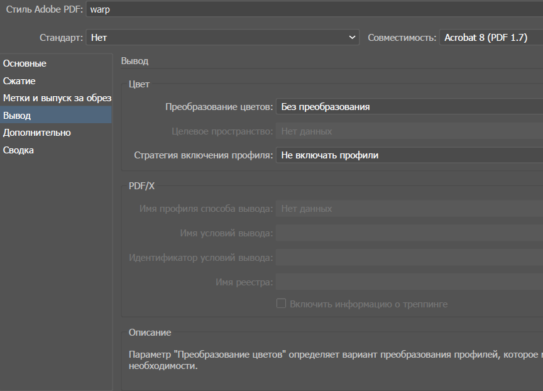
Task: Focus the Идентификатор условий вывода field
Action: [x=409, y=258]
